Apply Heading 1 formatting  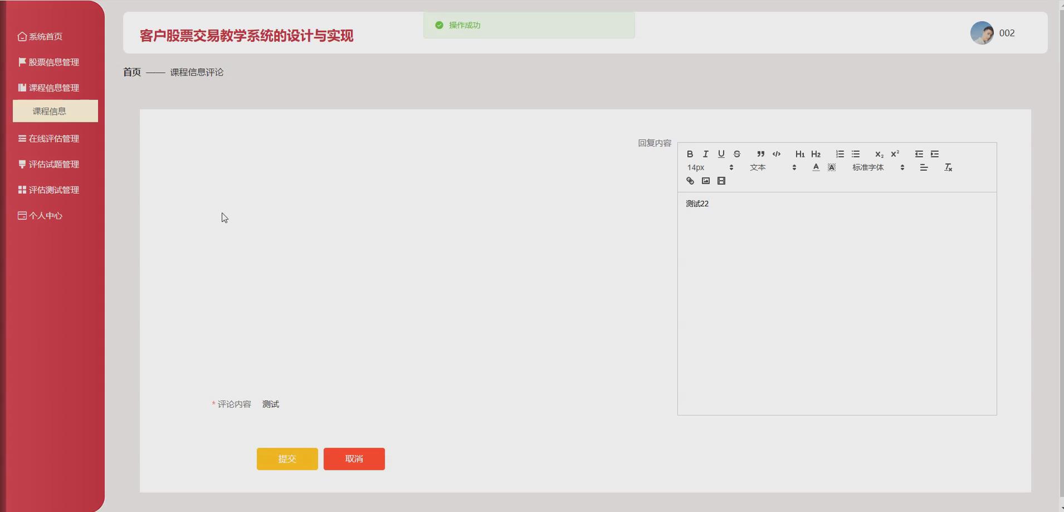[x=800, y=154]
